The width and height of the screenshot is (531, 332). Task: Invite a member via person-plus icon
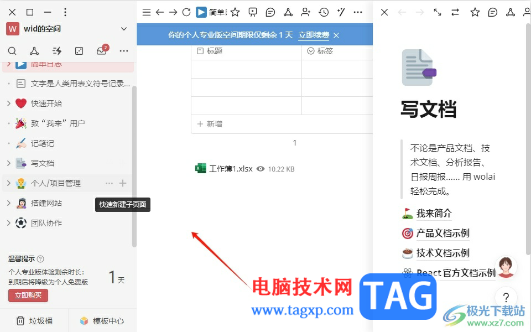[x=306, y=13]
